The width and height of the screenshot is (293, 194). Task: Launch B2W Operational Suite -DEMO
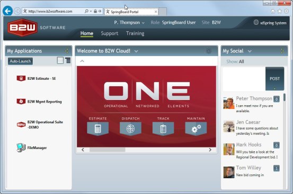coord(40,125)
